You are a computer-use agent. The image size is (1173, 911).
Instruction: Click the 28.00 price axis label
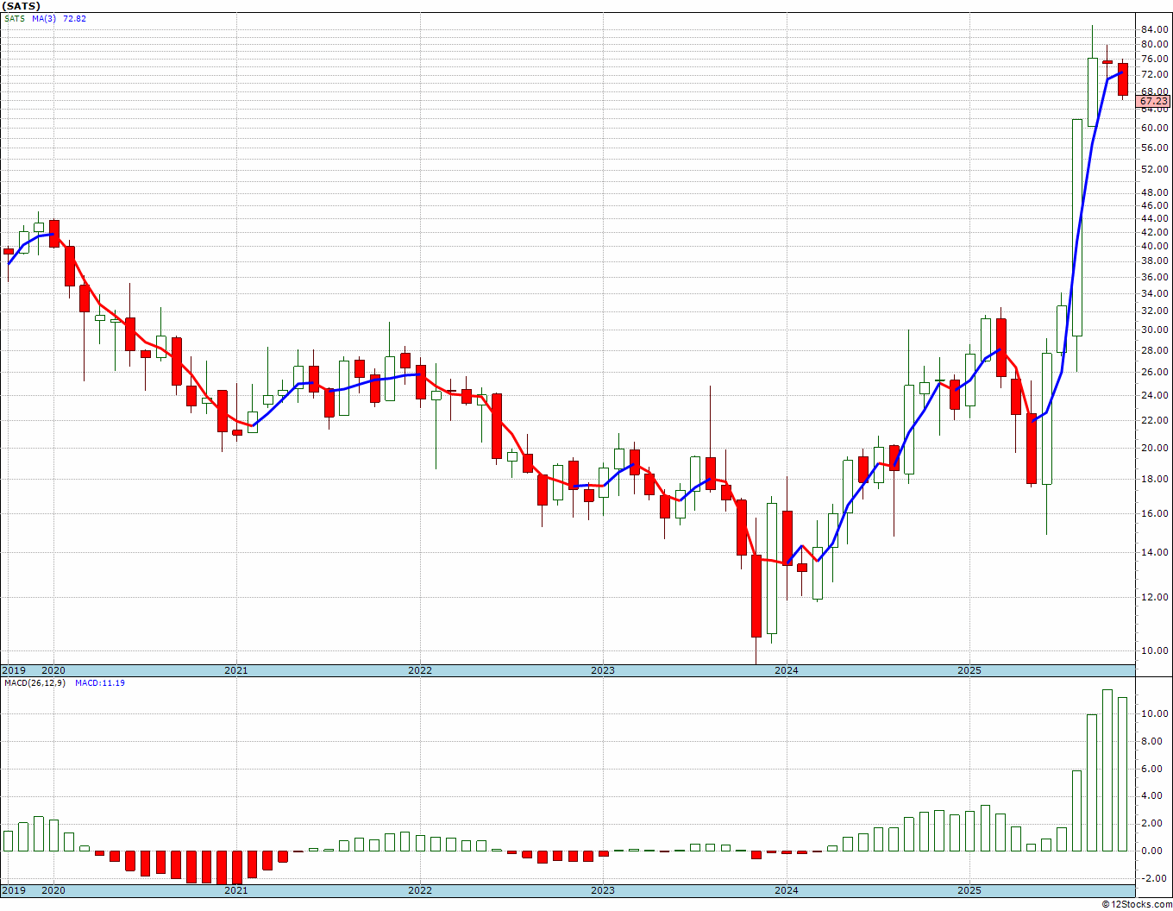[x=1154, y=351]
